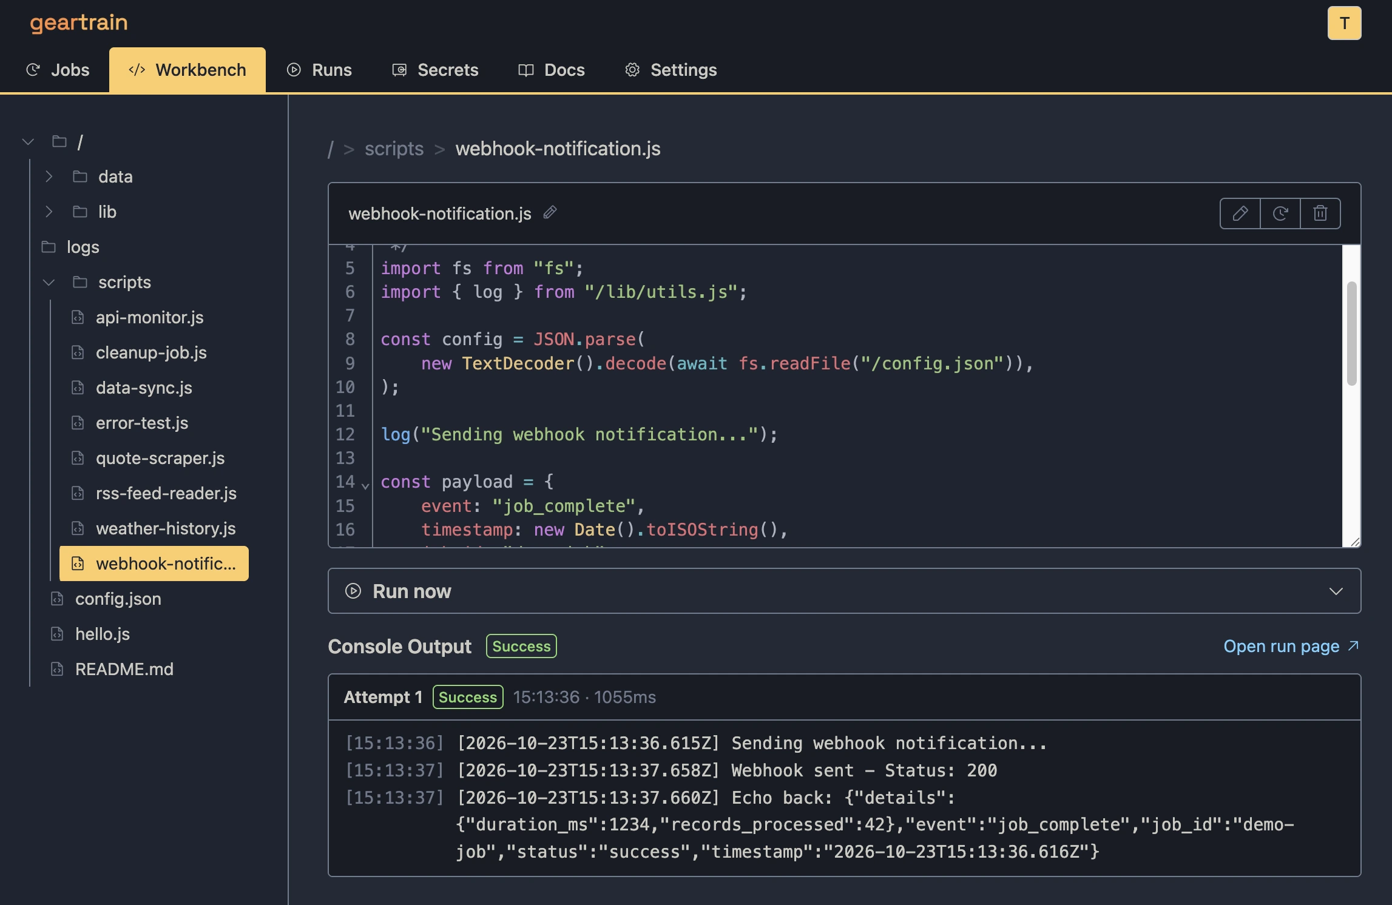Click Success badge beside Console Output
The image size is (1392, 905).
pyautogui.click(x=521, y=646)
